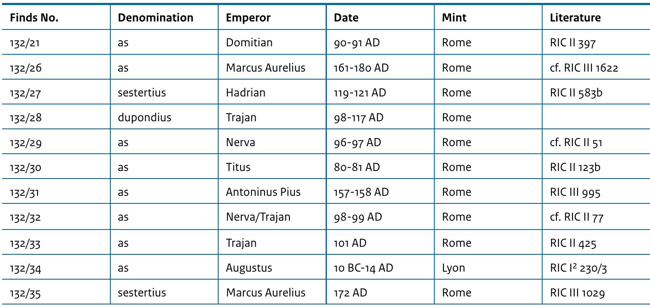
Task: Select the 'RIC III 1029' literature cell
Action: pyautogui.click(x=577, y=293)
